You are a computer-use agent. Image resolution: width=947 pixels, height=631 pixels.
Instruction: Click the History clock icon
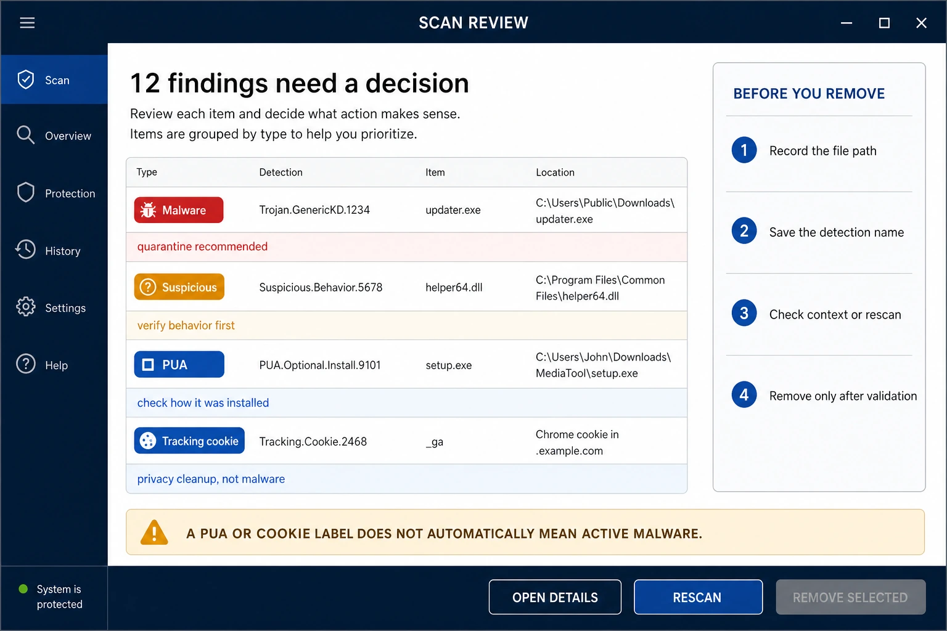[25, 250]
